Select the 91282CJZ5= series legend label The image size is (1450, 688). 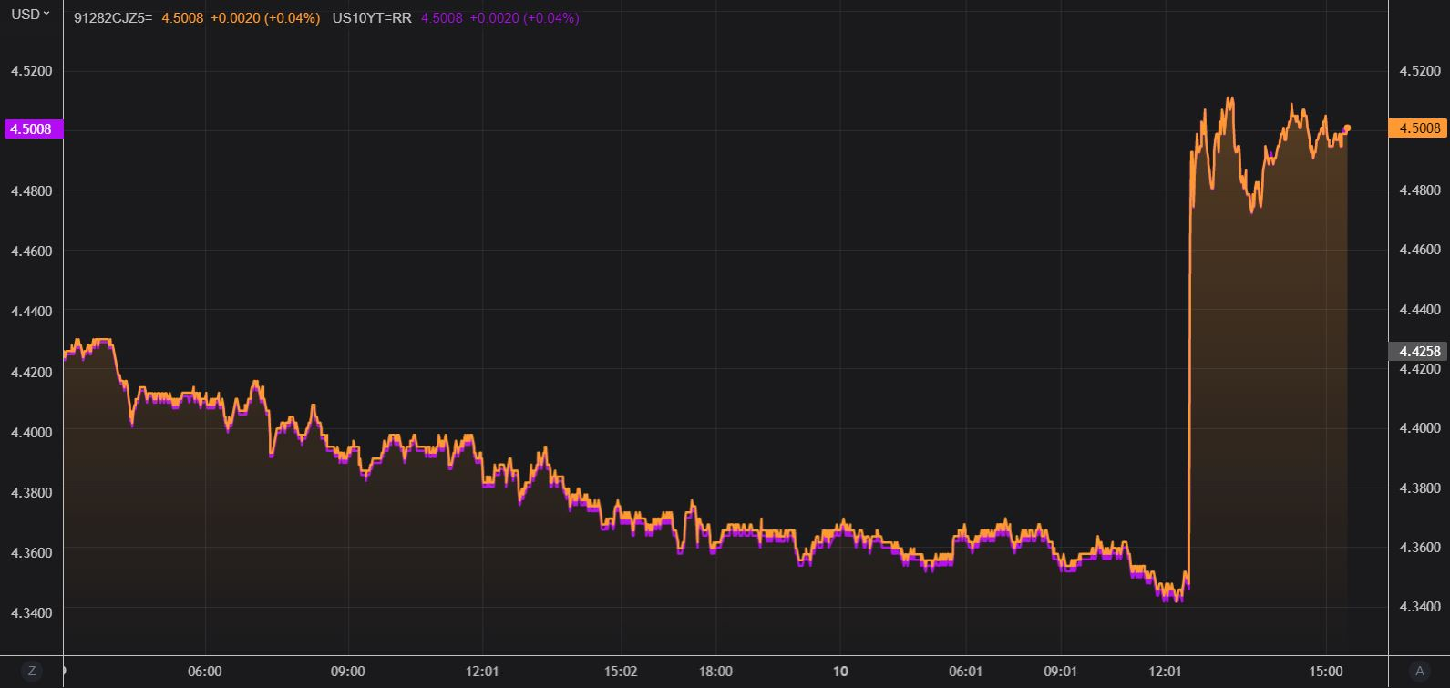(113, 17)
